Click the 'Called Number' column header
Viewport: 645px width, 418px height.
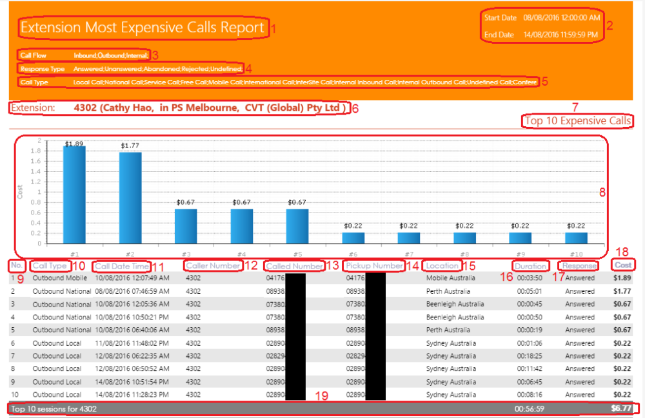tap(294, 266)
